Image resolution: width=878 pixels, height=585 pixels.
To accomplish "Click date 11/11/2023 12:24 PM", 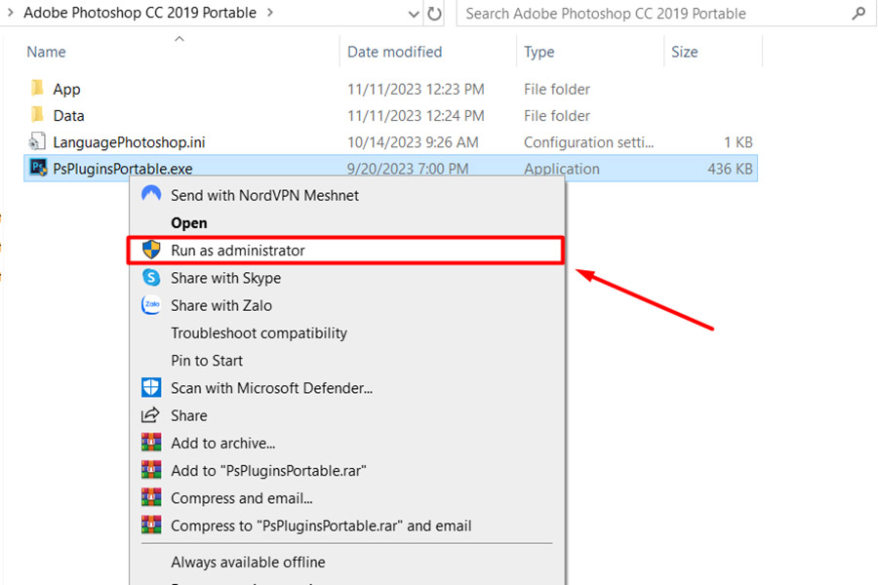I will click(416, 115).
